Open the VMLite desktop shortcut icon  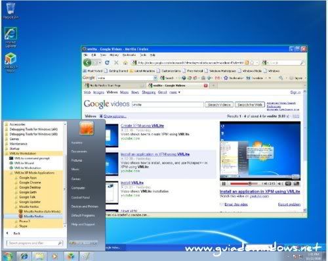tap(10, 62)
